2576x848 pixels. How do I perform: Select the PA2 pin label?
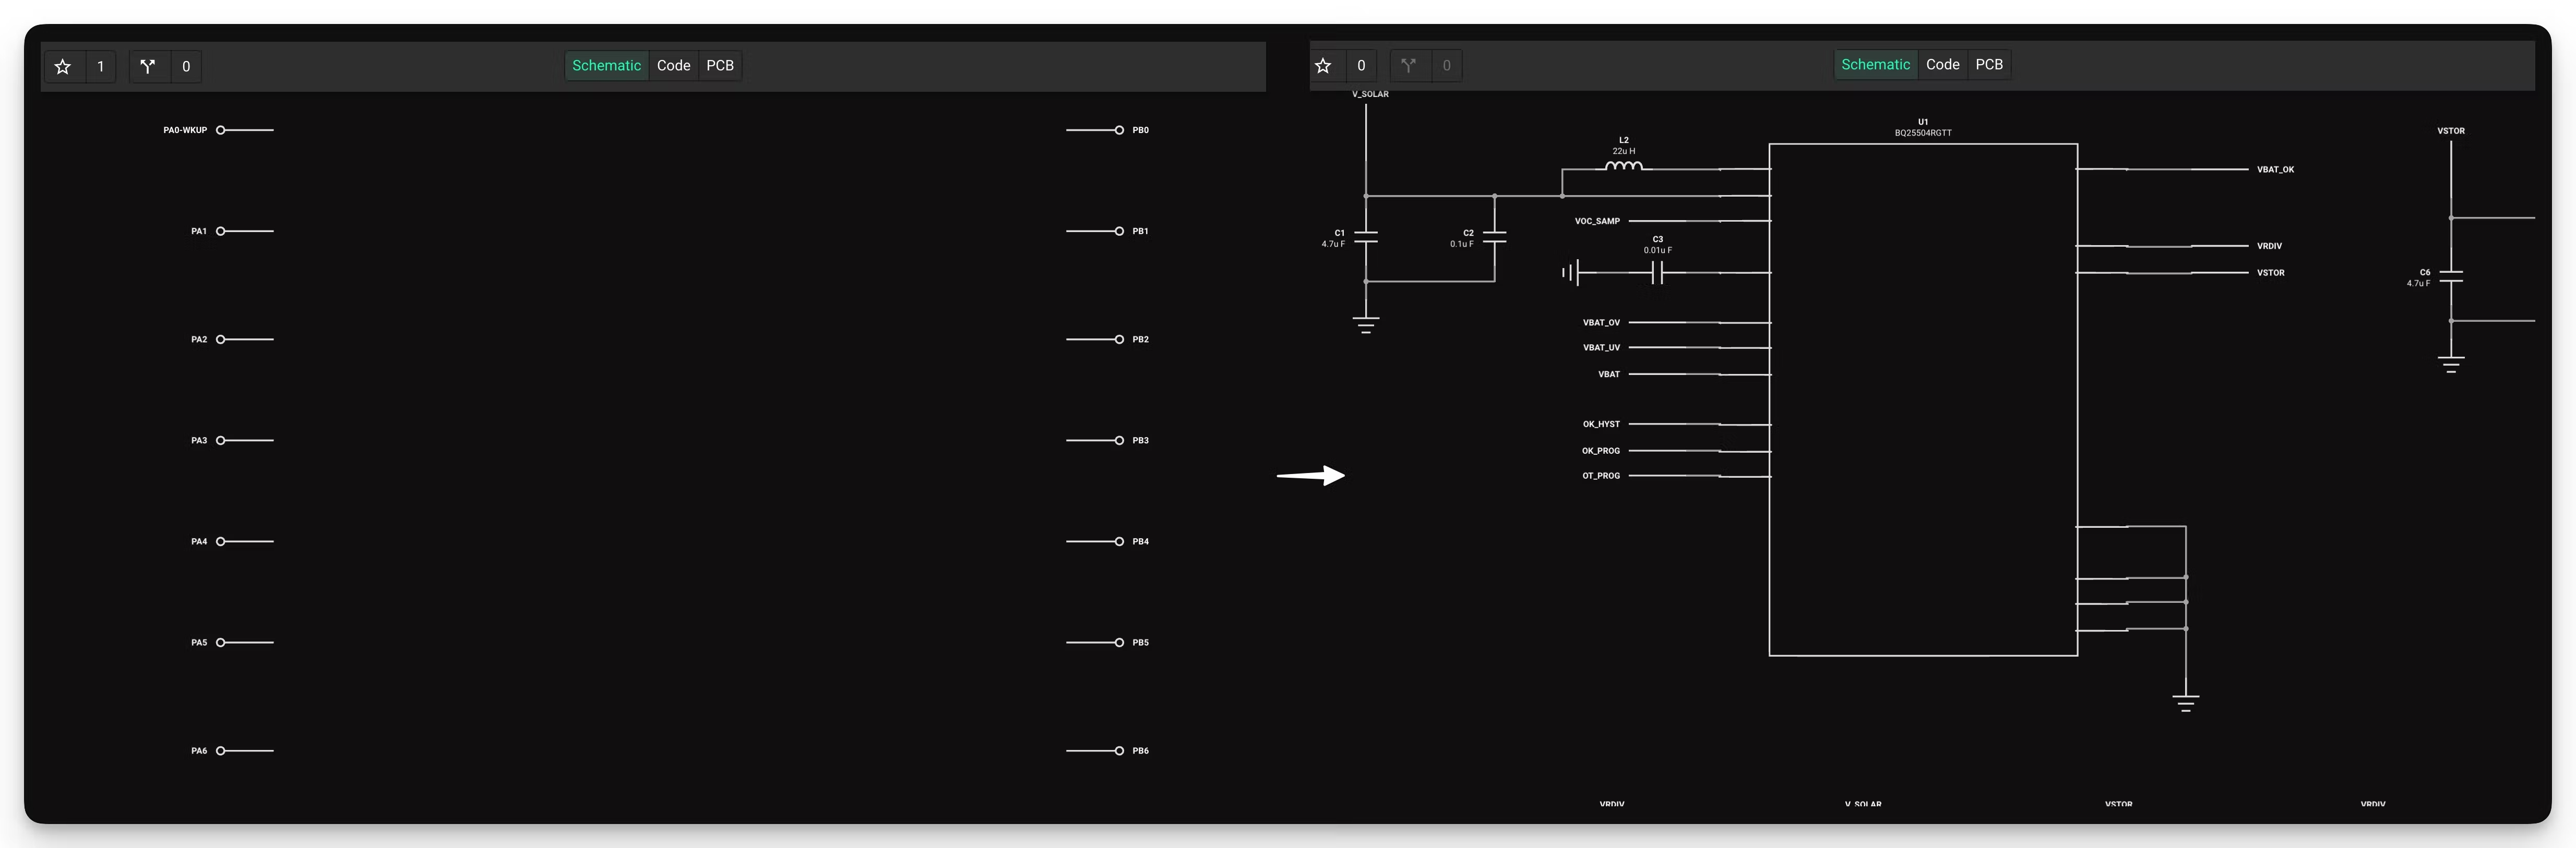pyautogui.click(x=199, y=340)
